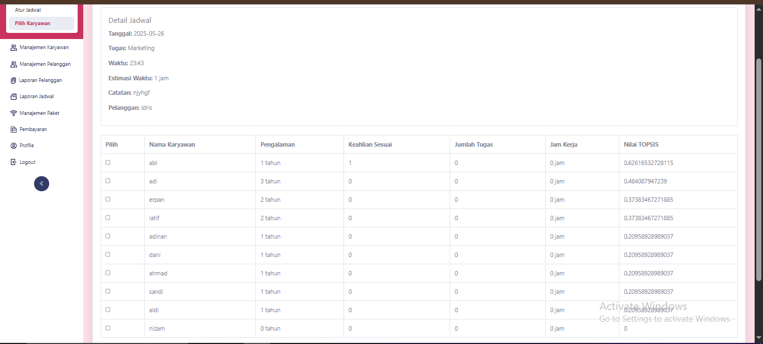763x344 pixels.
Task: Click the Manajemen Pelanggan users icon
Action: coord(13,64)
